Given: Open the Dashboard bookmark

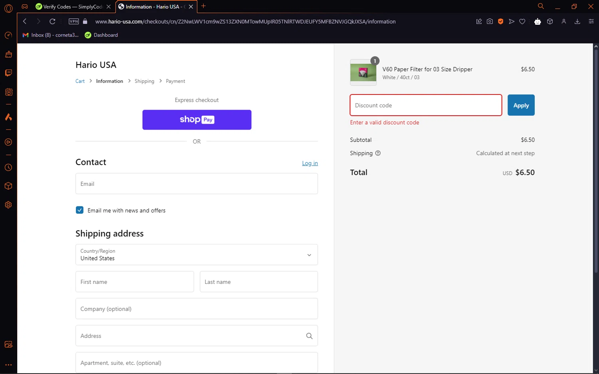Looking at the screenshot, I should coord(101,35).
